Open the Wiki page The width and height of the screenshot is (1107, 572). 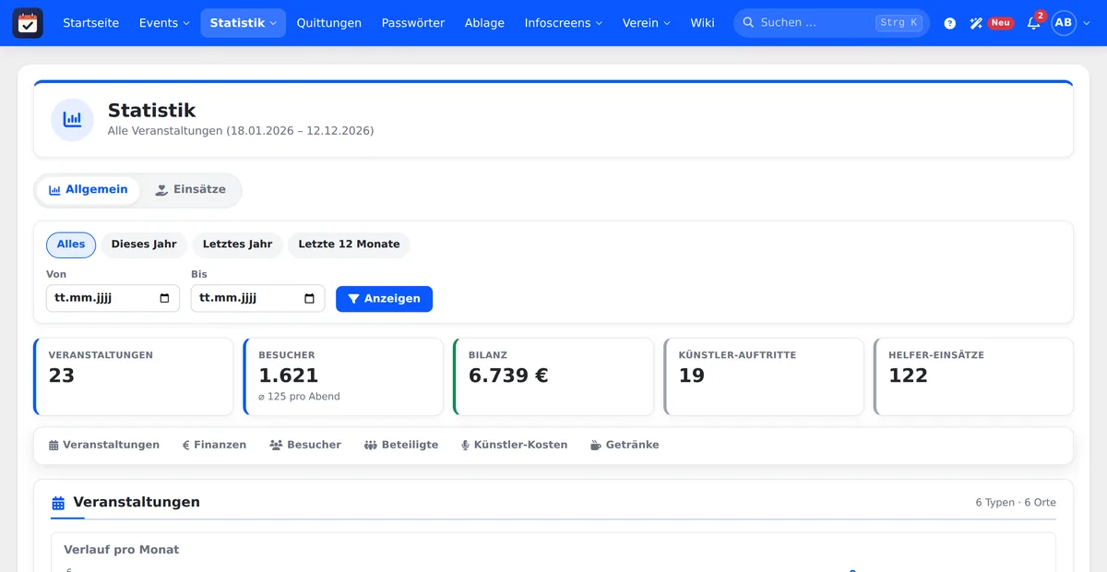(702, 23)
